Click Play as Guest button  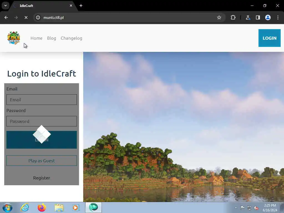(x=42, y=161)
